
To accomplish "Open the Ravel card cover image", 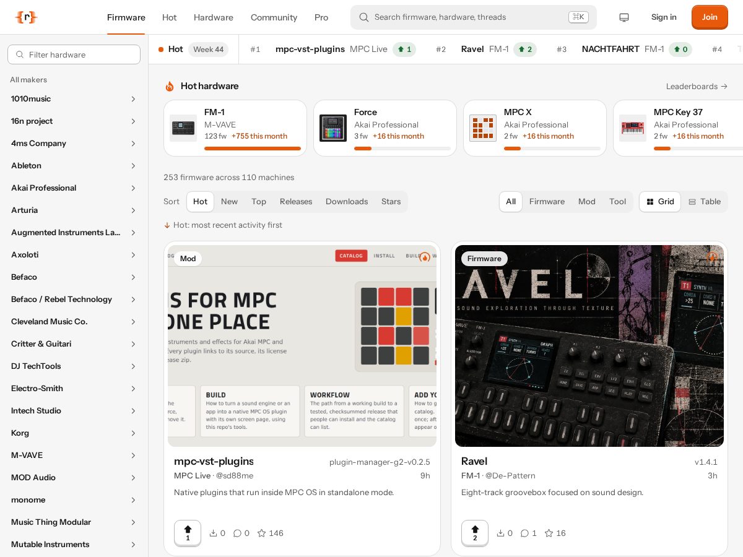I will tap(589, 346).
